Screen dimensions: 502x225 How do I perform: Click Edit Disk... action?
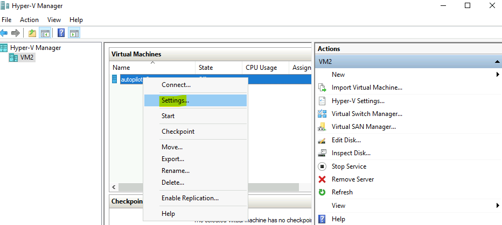(x=346, y=140)
